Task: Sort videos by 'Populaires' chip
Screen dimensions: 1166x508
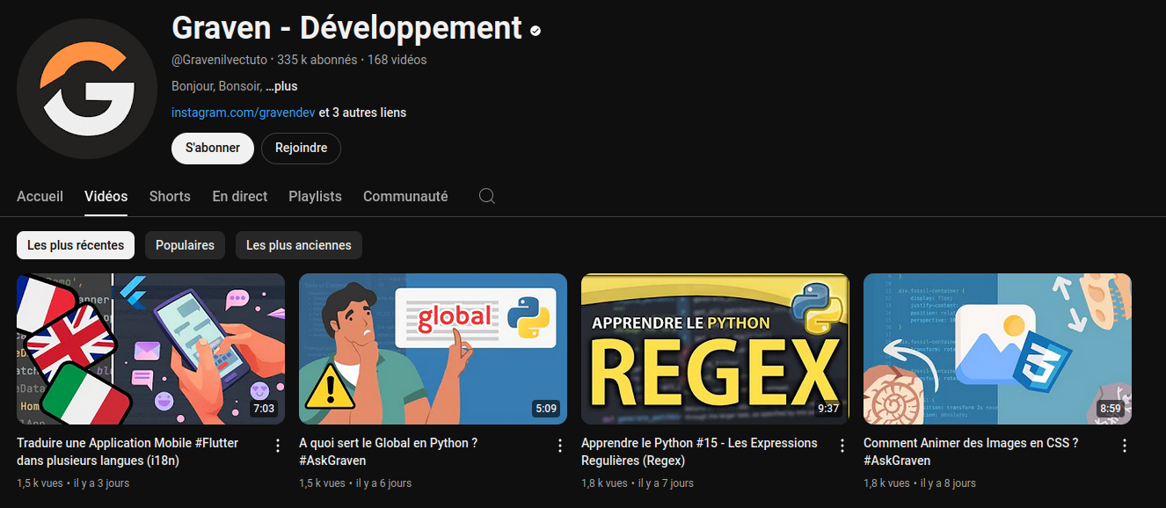Action: (x=185, y=245)
